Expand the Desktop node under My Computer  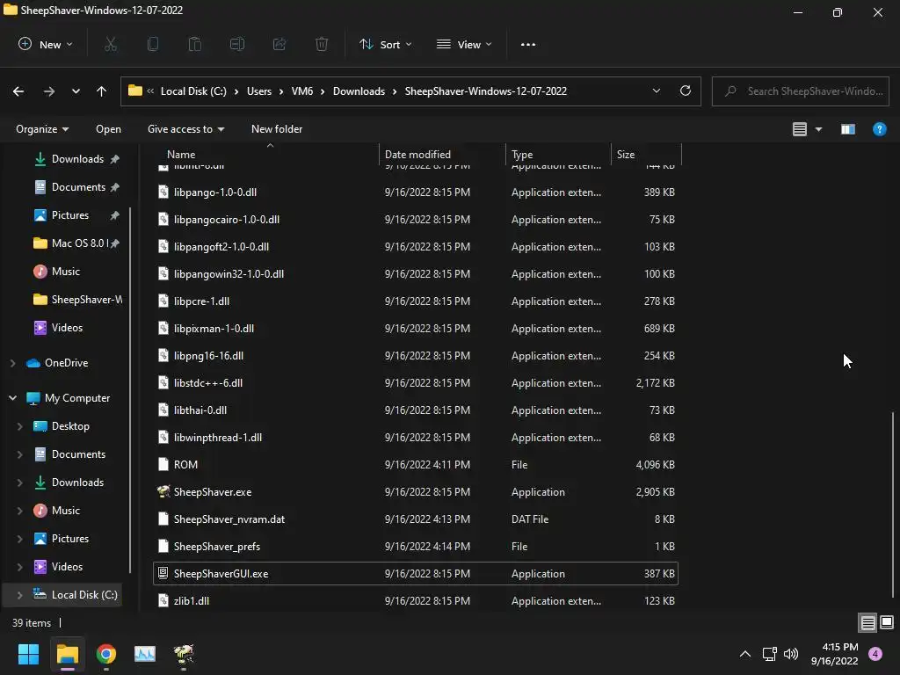19,426
